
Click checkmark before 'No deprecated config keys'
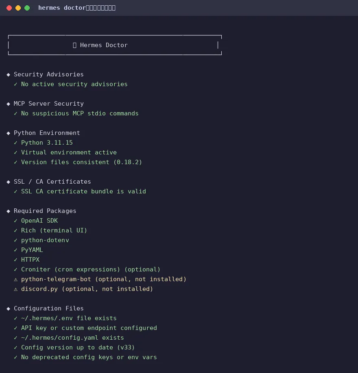coord(15,357)
